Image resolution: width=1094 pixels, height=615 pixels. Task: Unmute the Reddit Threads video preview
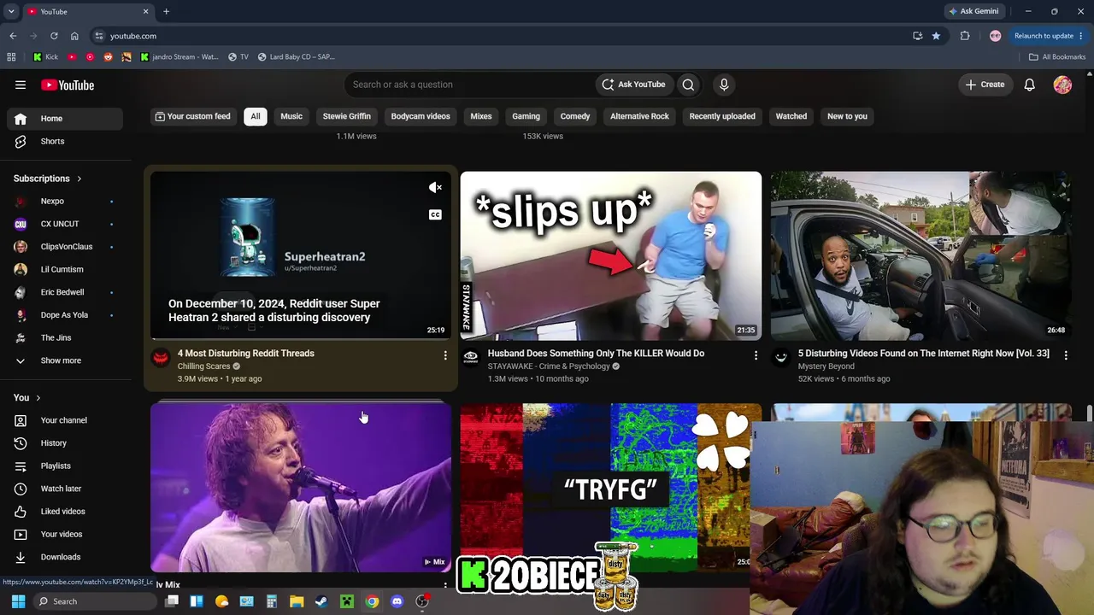tap(435, 188)
